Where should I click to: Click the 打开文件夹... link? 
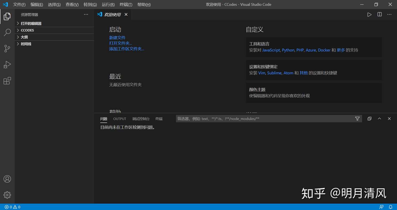tap(120, 43)
